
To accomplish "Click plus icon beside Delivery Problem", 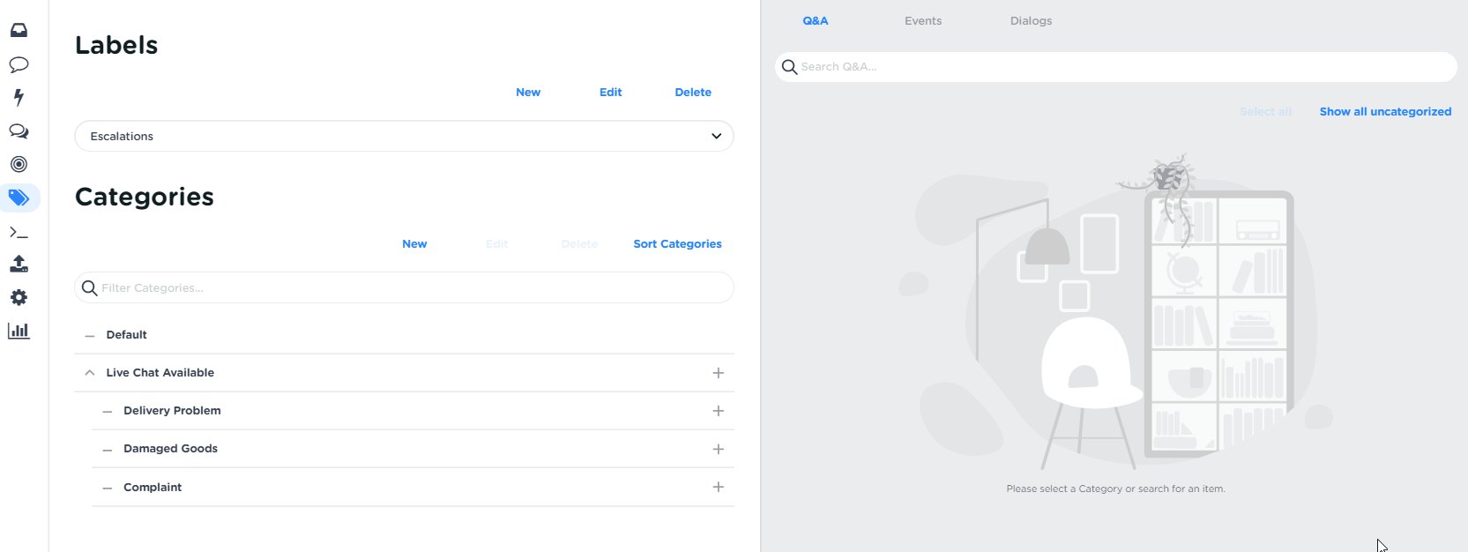I will coord(718,411).
